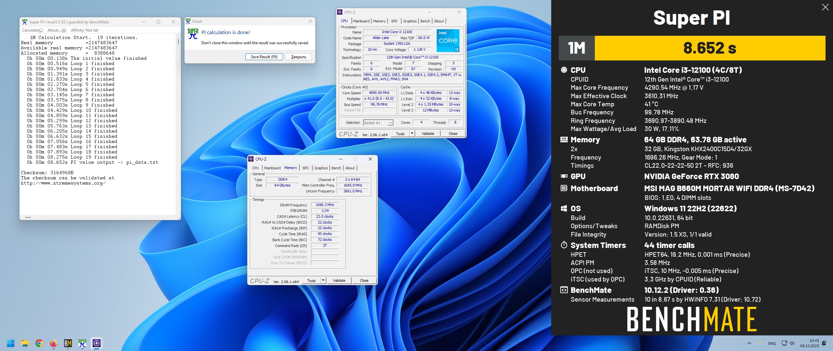This screenshot has width=833, height=351.
Task: Click the top CPU-Z window title icon
Action: pyautogui.click(x=340, y=12)
